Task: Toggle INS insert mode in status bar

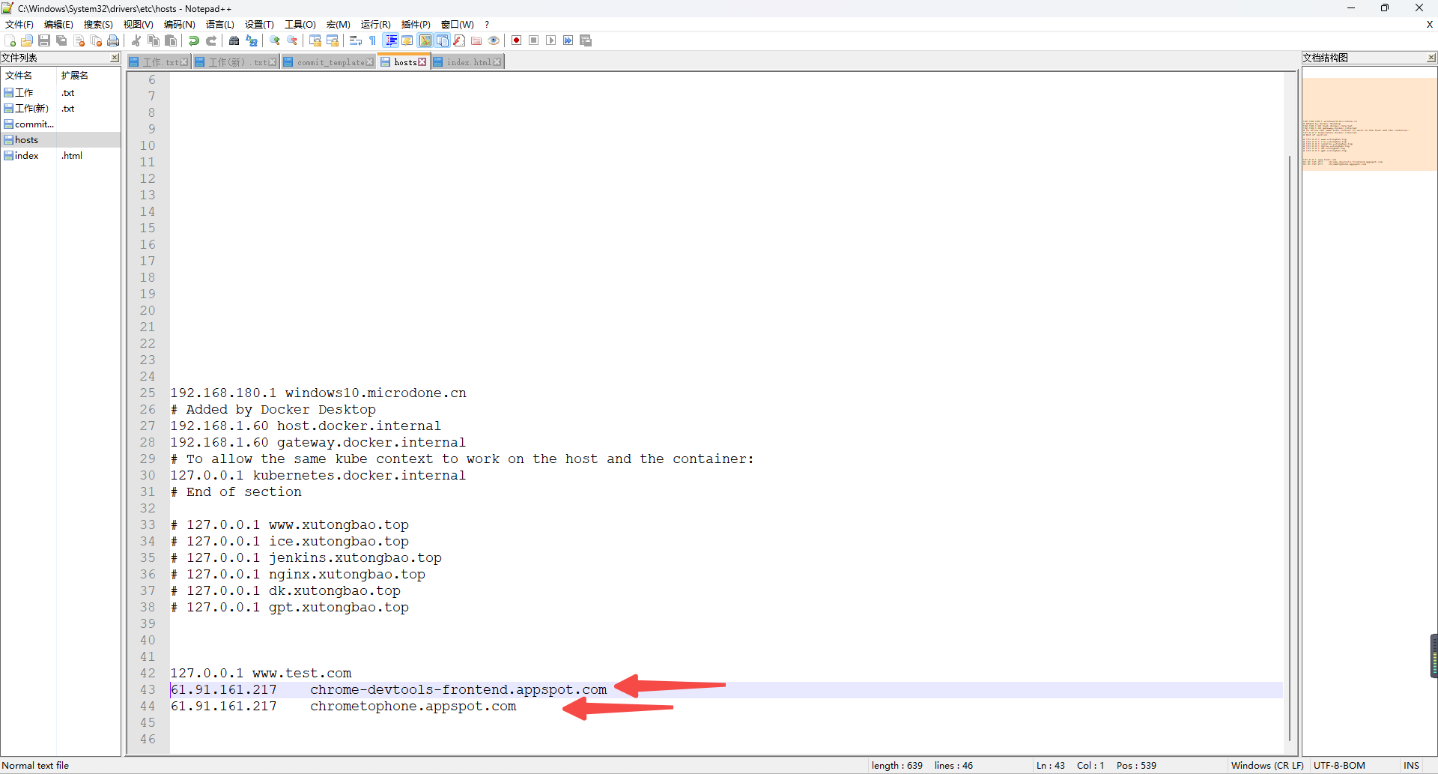Action: [x=1411, y=766]
